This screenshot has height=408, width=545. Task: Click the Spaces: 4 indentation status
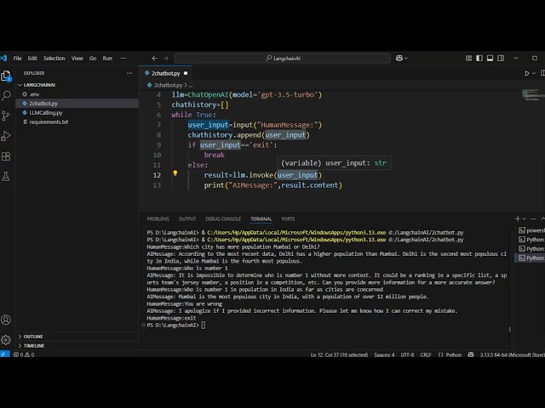coord(384,354)
